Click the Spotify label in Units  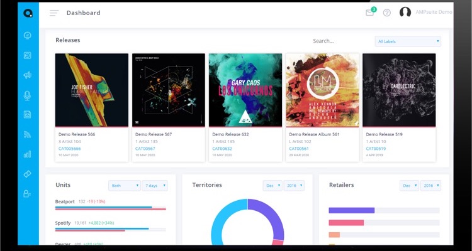point(63,223)
